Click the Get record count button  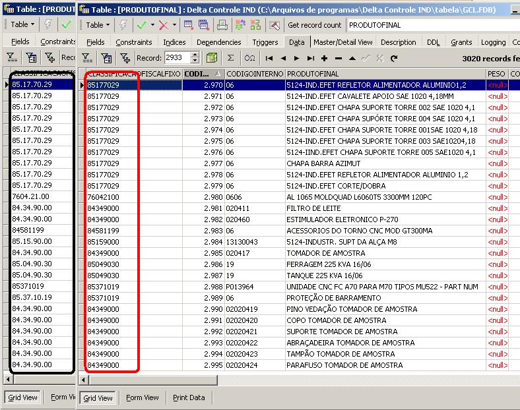(315, 25)
